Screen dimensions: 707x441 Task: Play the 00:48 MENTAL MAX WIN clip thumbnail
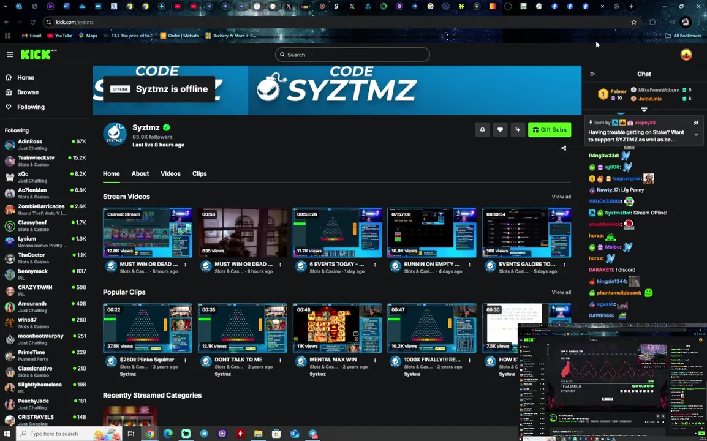tap(337, 328)
